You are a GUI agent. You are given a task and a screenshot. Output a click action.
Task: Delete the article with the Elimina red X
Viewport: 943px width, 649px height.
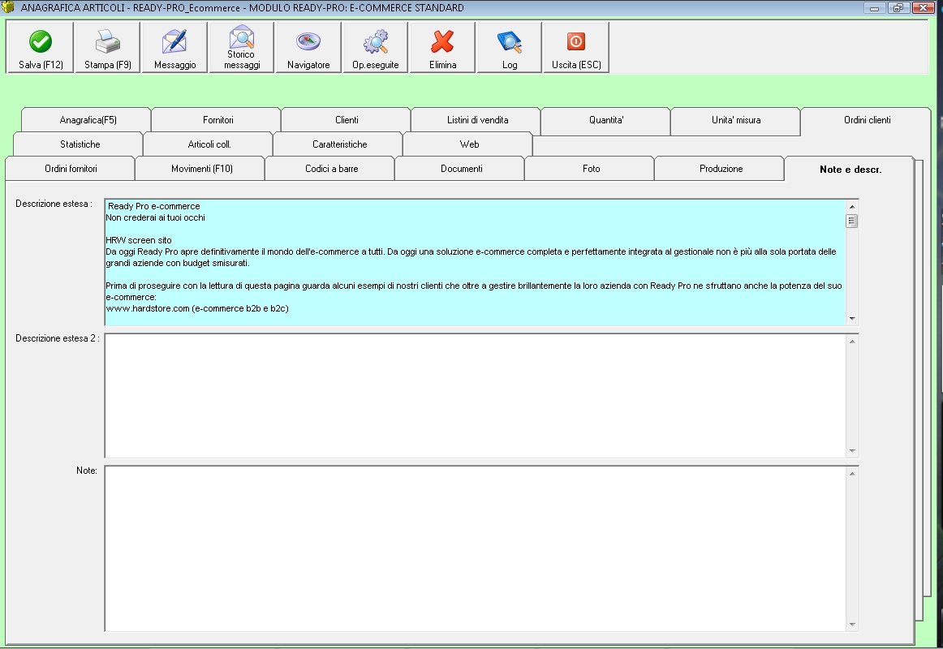[442, 48]
